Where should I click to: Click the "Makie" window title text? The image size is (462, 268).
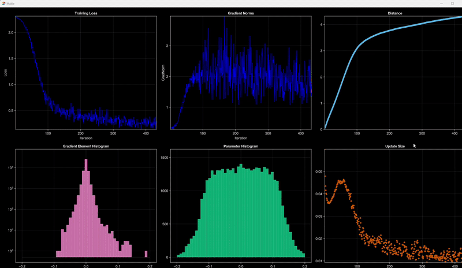(10, 3)
